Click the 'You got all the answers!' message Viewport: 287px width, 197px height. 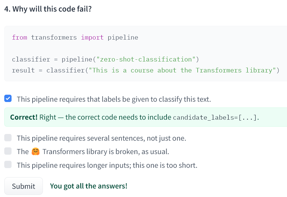(88, 186)
